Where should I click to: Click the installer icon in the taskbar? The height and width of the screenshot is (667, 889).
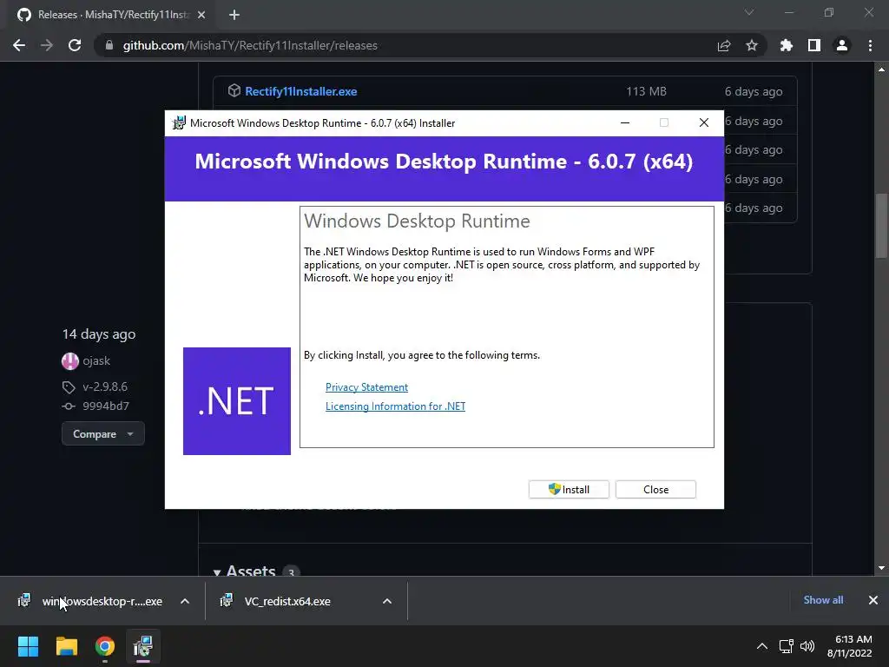(143, 646)
